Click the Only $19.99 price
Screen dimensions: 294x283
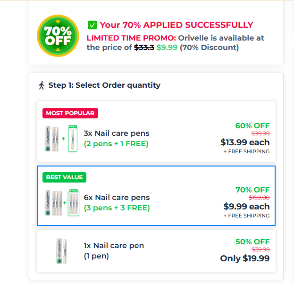pos(245,258)
